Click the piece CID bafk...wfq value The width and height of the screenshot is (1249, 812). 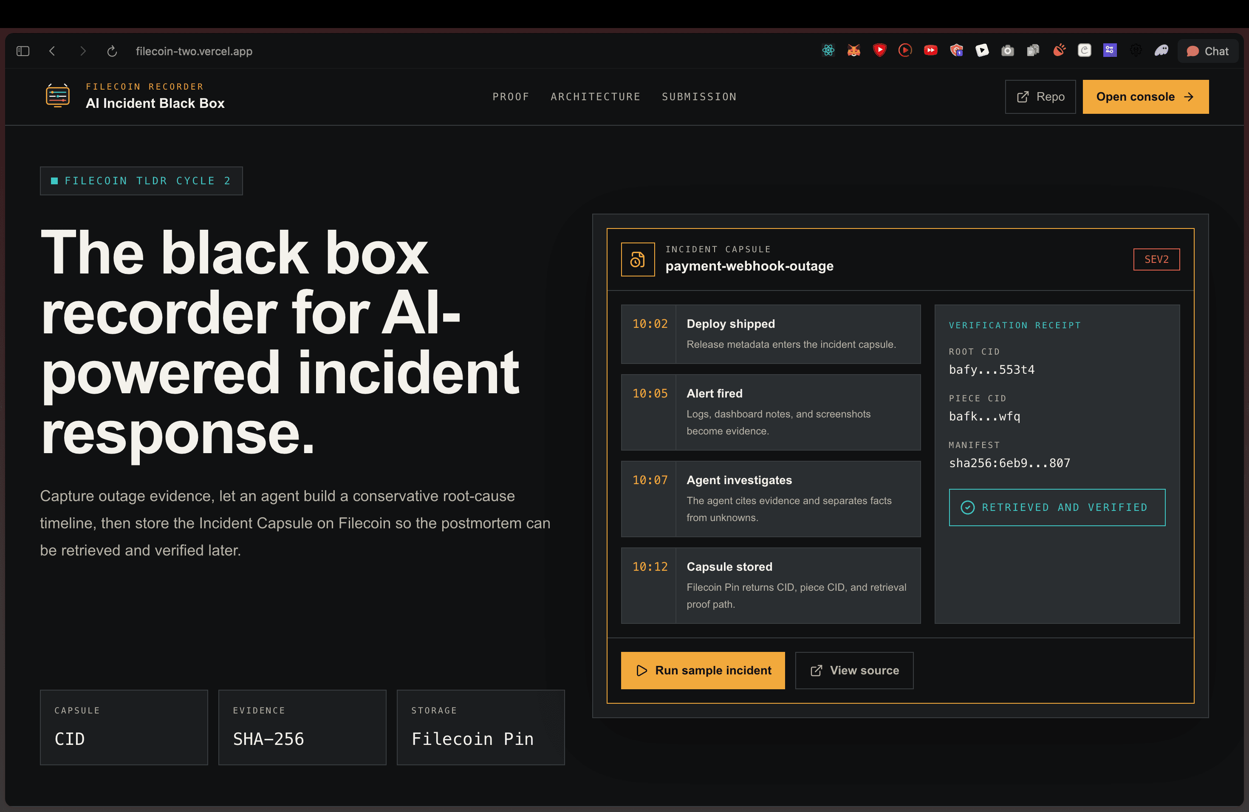click(984, 417)
